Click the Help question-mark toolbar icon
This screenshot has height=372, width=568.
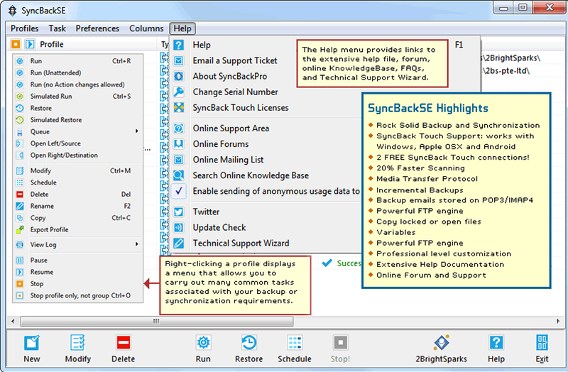(x=496, y=343)
